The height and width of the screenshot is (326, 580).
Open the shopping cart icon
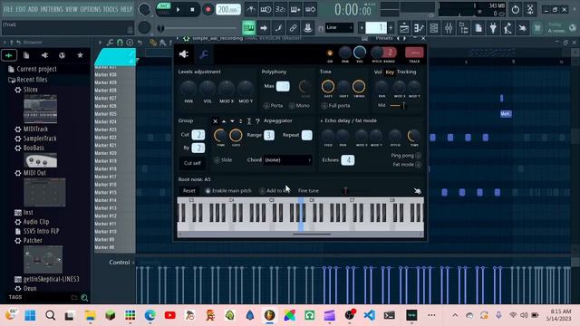click(537, 28)
